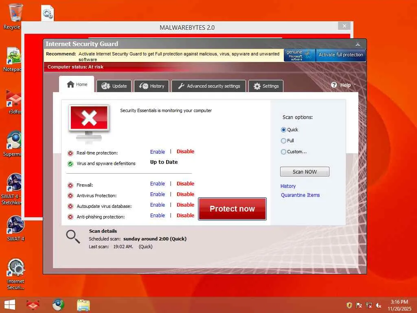Viewport: 417px width, 313px height.
Task: Select the Custom scan option
Action: [283, 152]
